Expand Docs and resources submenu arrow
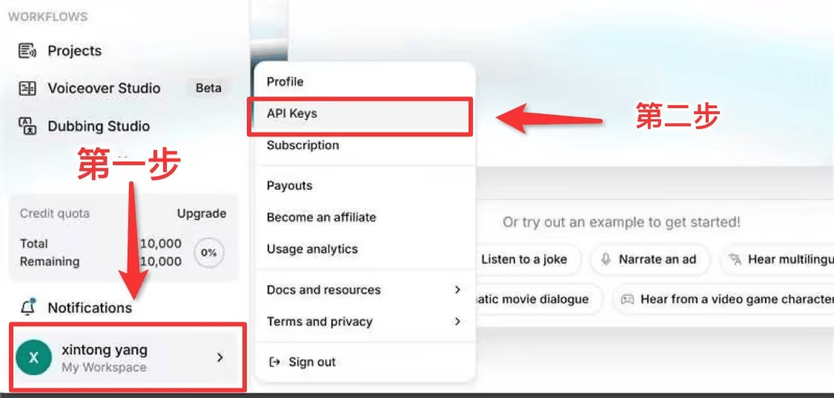The width and height of the screenshot is (834, 398). [x=457, y=290]
